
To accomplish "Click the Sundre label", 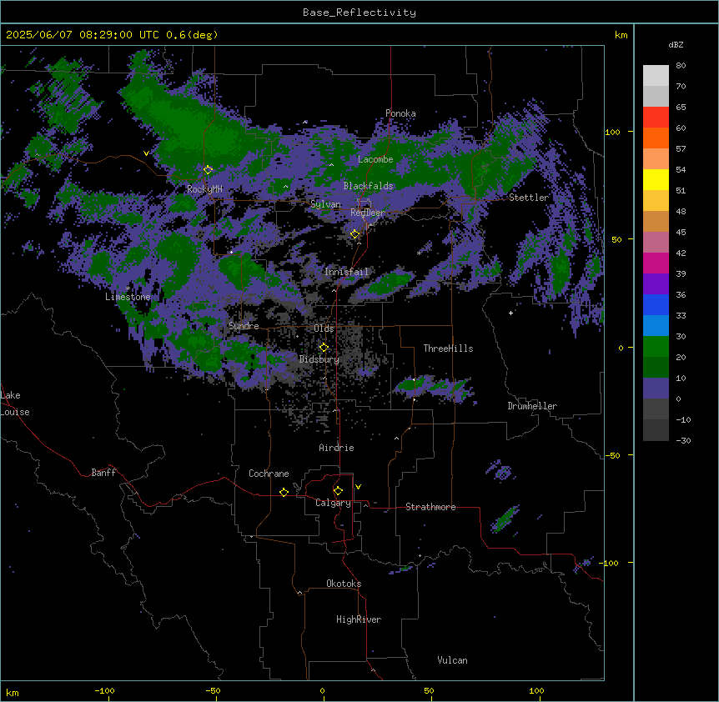I will click(244, 326).
